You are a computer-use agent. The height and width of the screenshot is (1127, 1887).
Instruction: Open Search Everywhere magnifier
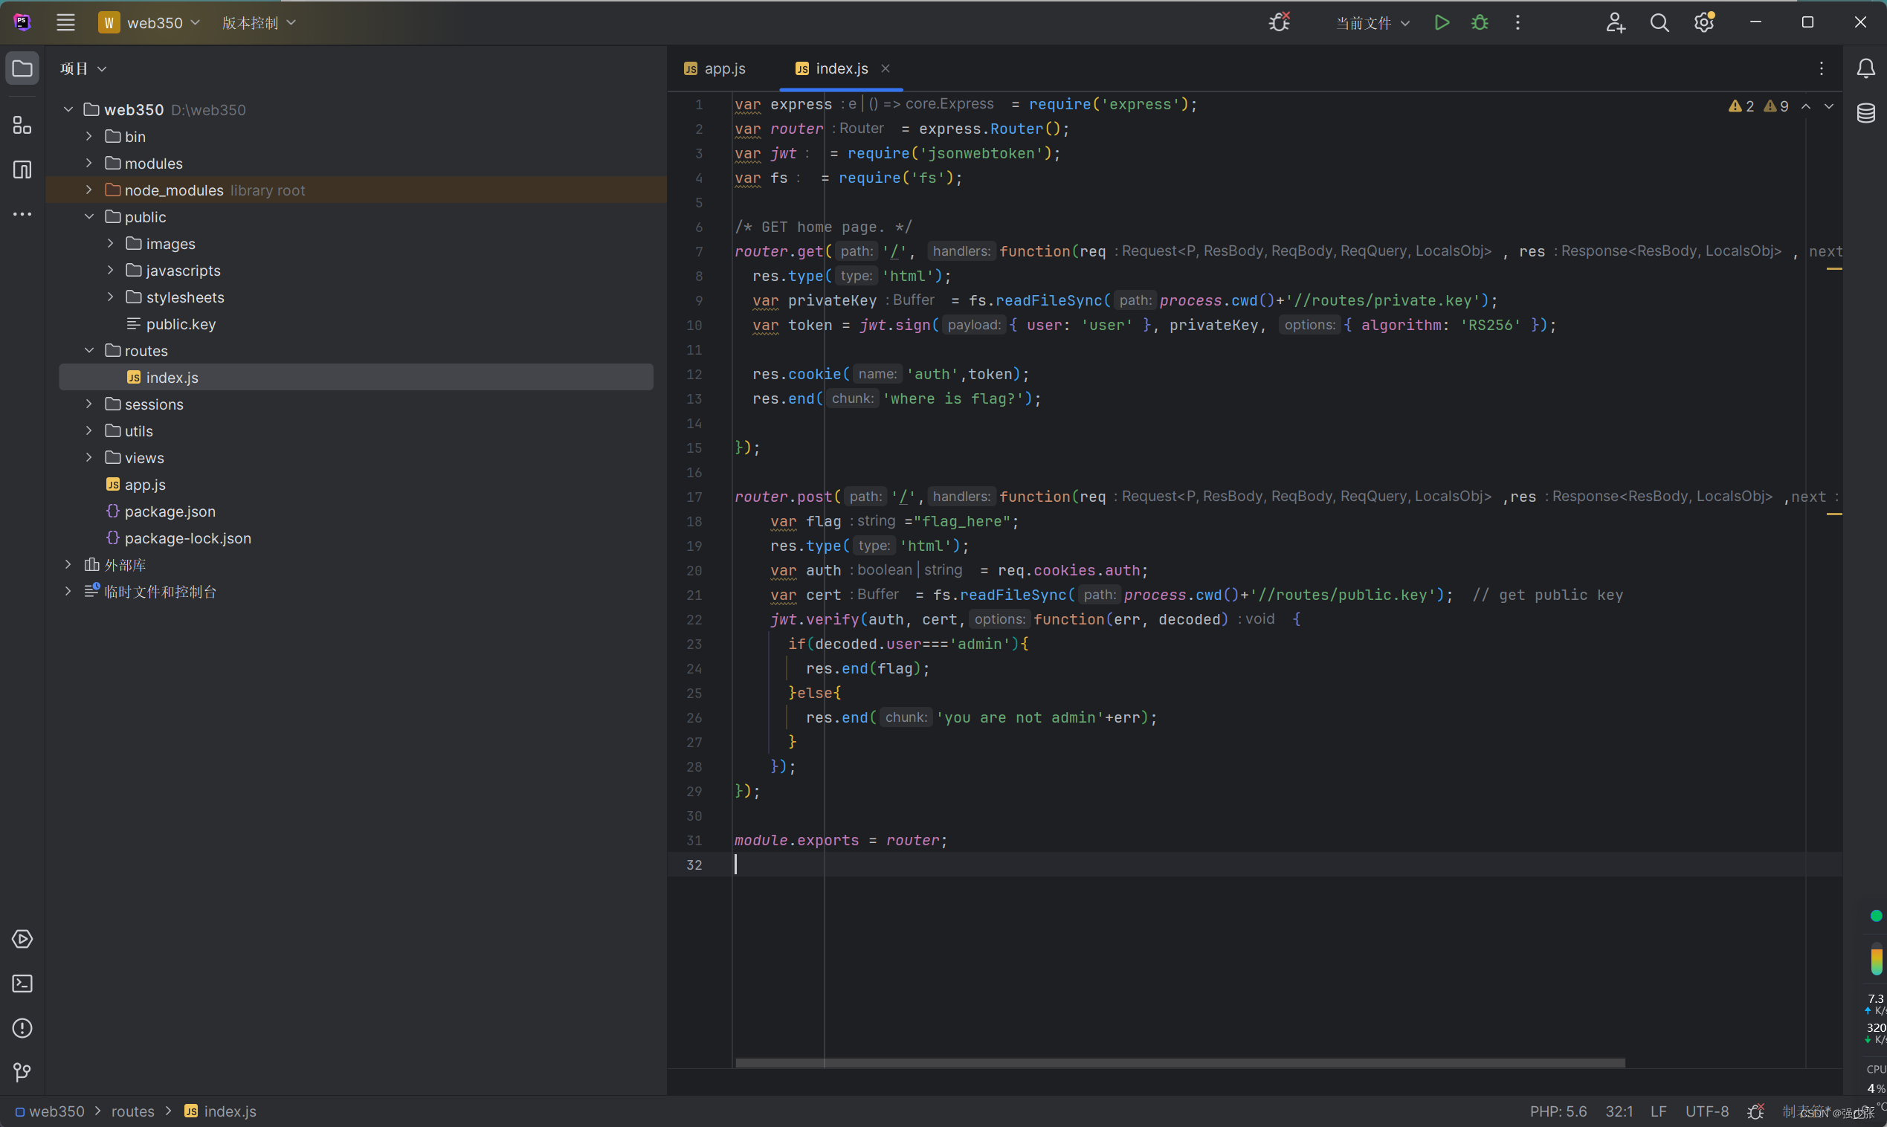[x=1659, y=23]
